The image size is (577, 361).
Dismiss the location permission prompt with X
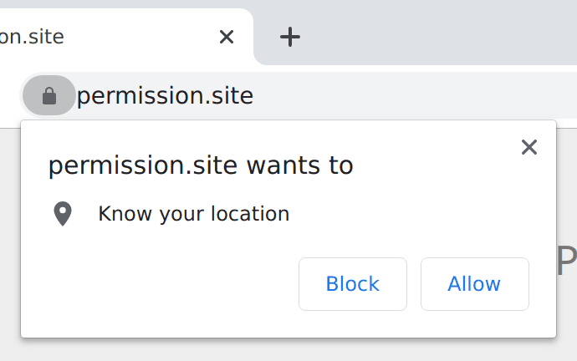click(528, 148)
